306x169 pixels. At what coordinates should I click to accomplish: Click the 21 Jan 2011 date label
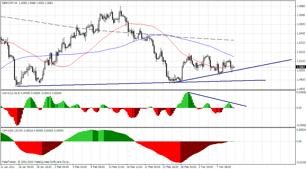pos(8,167)
